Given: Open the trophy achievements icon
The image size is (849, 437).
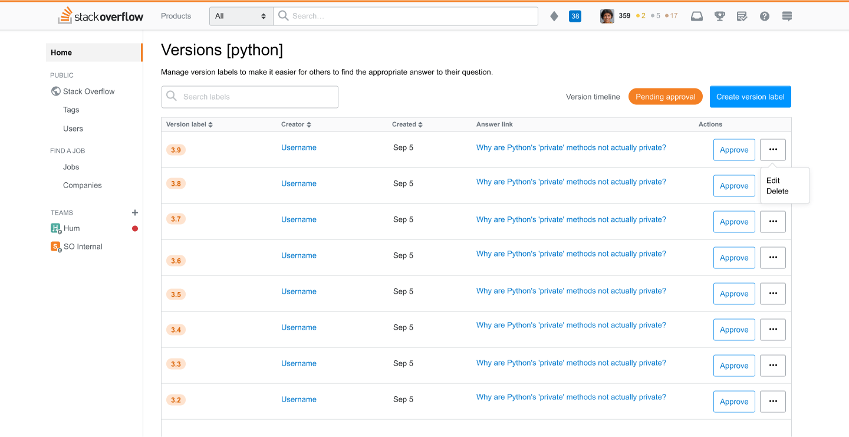Looking at the screenshot, I should click(x=720, y=16).
